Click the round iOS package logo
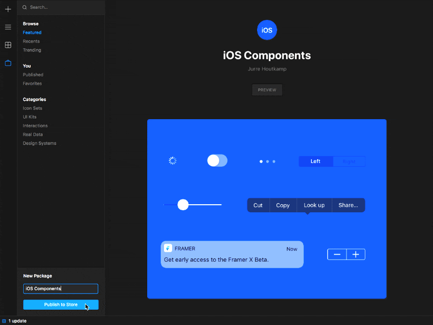Screen dimensions: 433x325 point(267,30)
